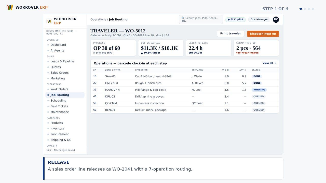Click the RUNNING status badge for OP 30
Image resolution: width=326 pixels, height=183 pixels.
[x=259, y=90]
